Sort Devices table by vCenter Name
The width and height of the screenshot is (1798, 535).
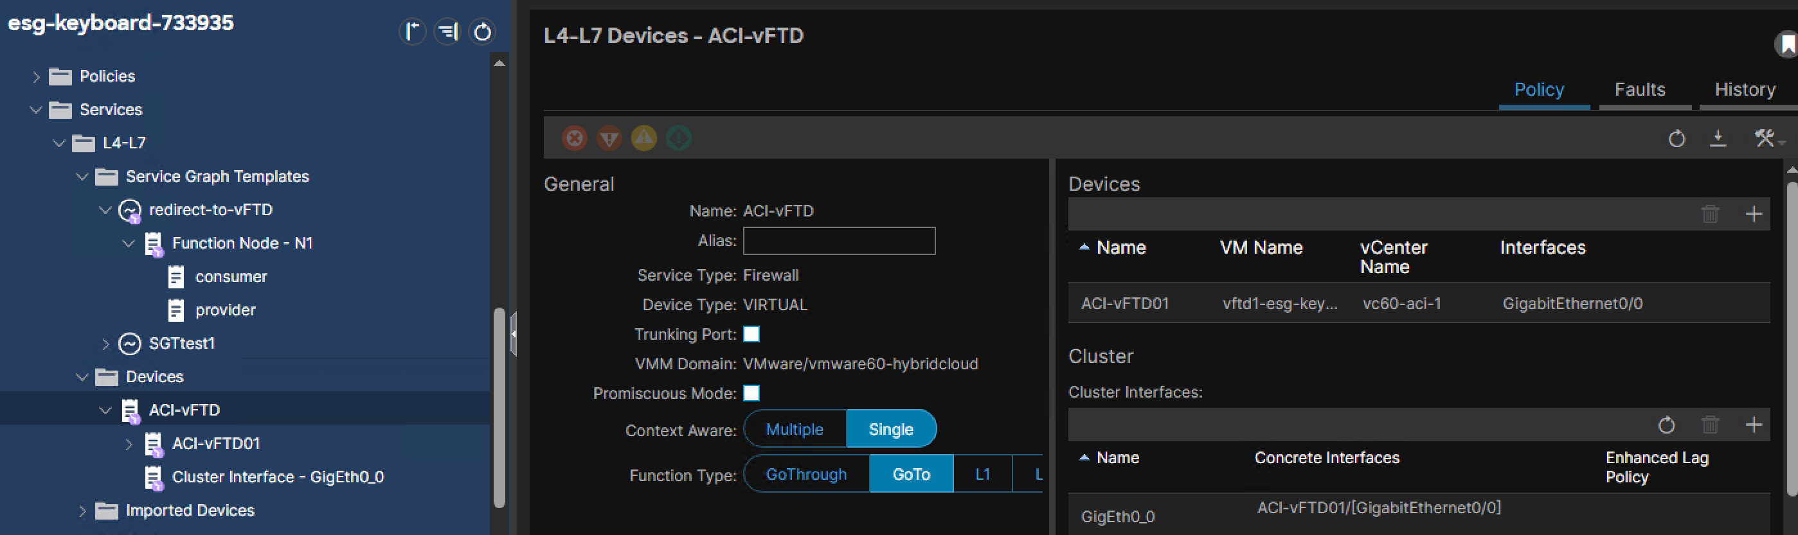coord(1394,258)
